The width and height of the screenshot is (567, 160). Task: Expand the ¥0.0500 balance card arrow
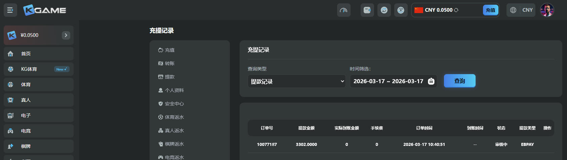(66, 35)
